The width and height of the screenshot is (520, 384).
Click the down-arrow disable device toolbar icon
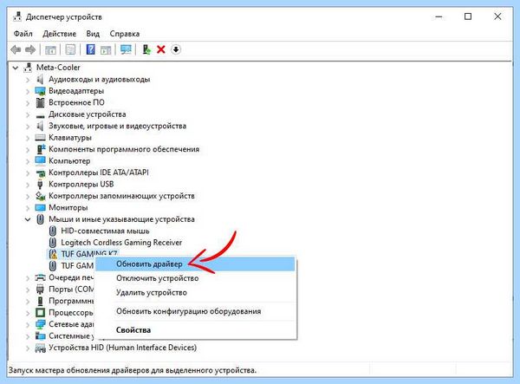[x=176, y=49]
